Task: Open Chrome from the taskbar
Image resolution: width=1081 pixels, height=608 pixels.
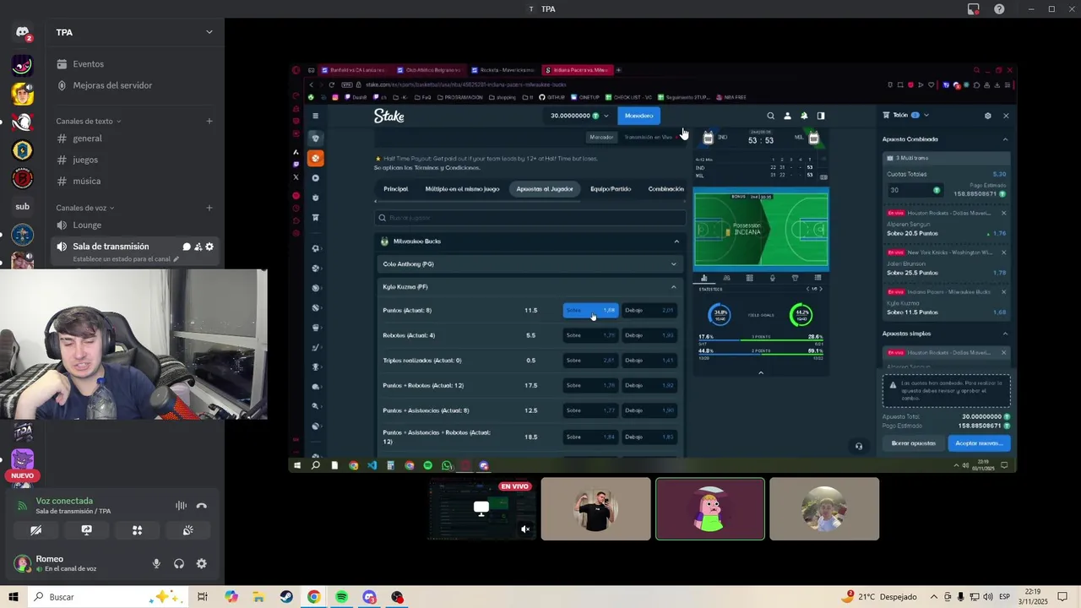Action: (x=313, y=597)
